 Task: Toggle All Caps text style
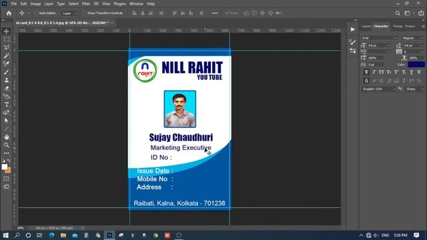pyautogui.click(x=381, y=72)
